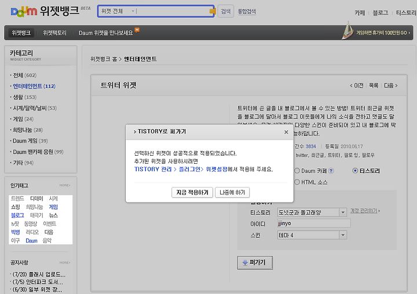Open the 위젯뱅크 navigation tab
The width and height of the screenshot is (417, 294).
pos(21,32)
